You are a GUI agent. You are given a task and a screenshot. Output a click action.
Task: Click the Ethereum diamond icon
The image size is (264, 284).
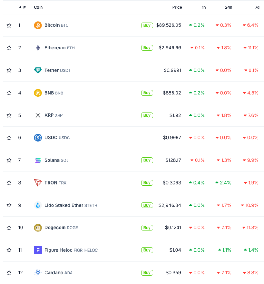point(38,48)
